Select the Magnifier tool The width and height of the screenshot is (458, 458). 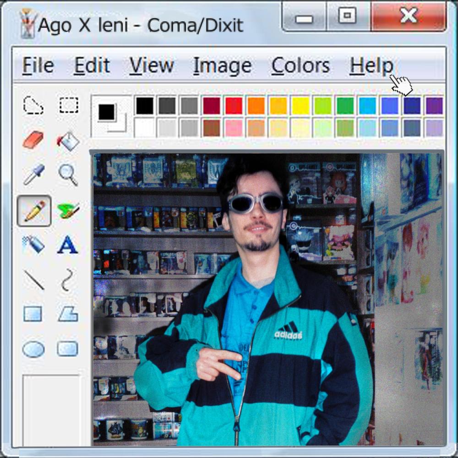[x=68, y=174]
